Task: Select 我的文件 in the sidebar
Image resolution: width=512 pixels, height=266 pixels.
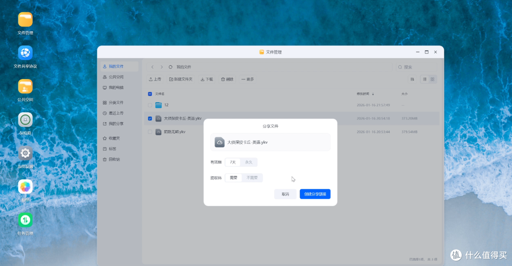Action: tap(119, 66)
